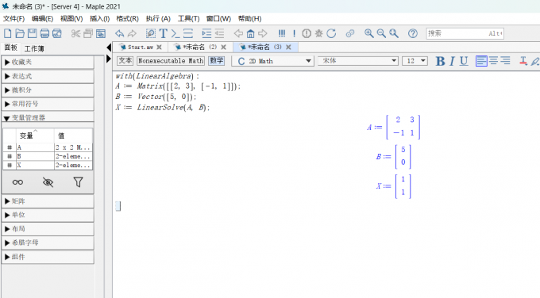Click the Execute entire worksheet icon
The width and height of the screenshot is (540, 298).
point(282,33)
